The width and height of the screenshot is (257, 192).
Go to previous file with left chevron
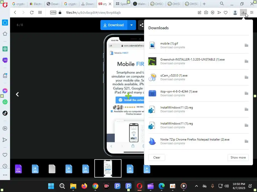17,94
